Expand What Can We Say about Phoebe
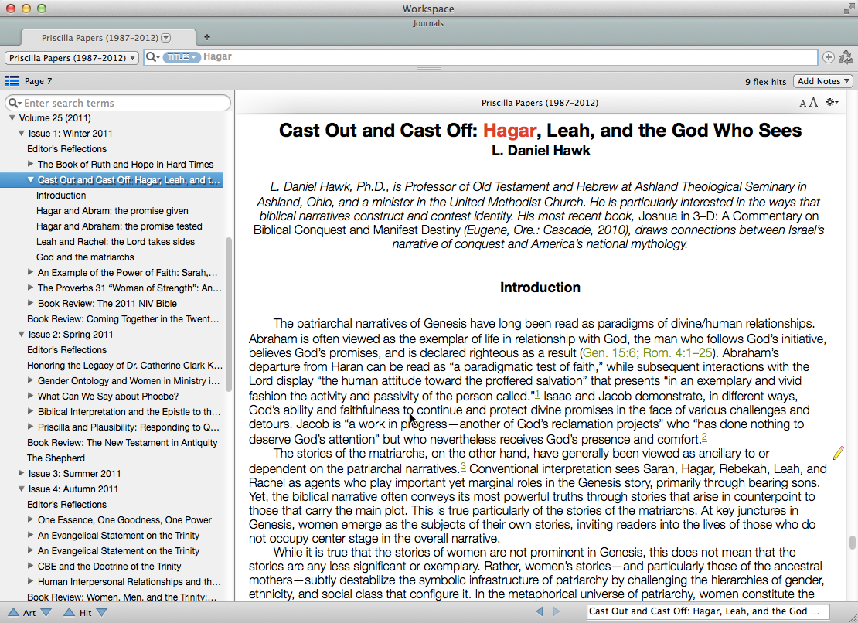Viewport: 858px width, 623px height. point(31,396)
